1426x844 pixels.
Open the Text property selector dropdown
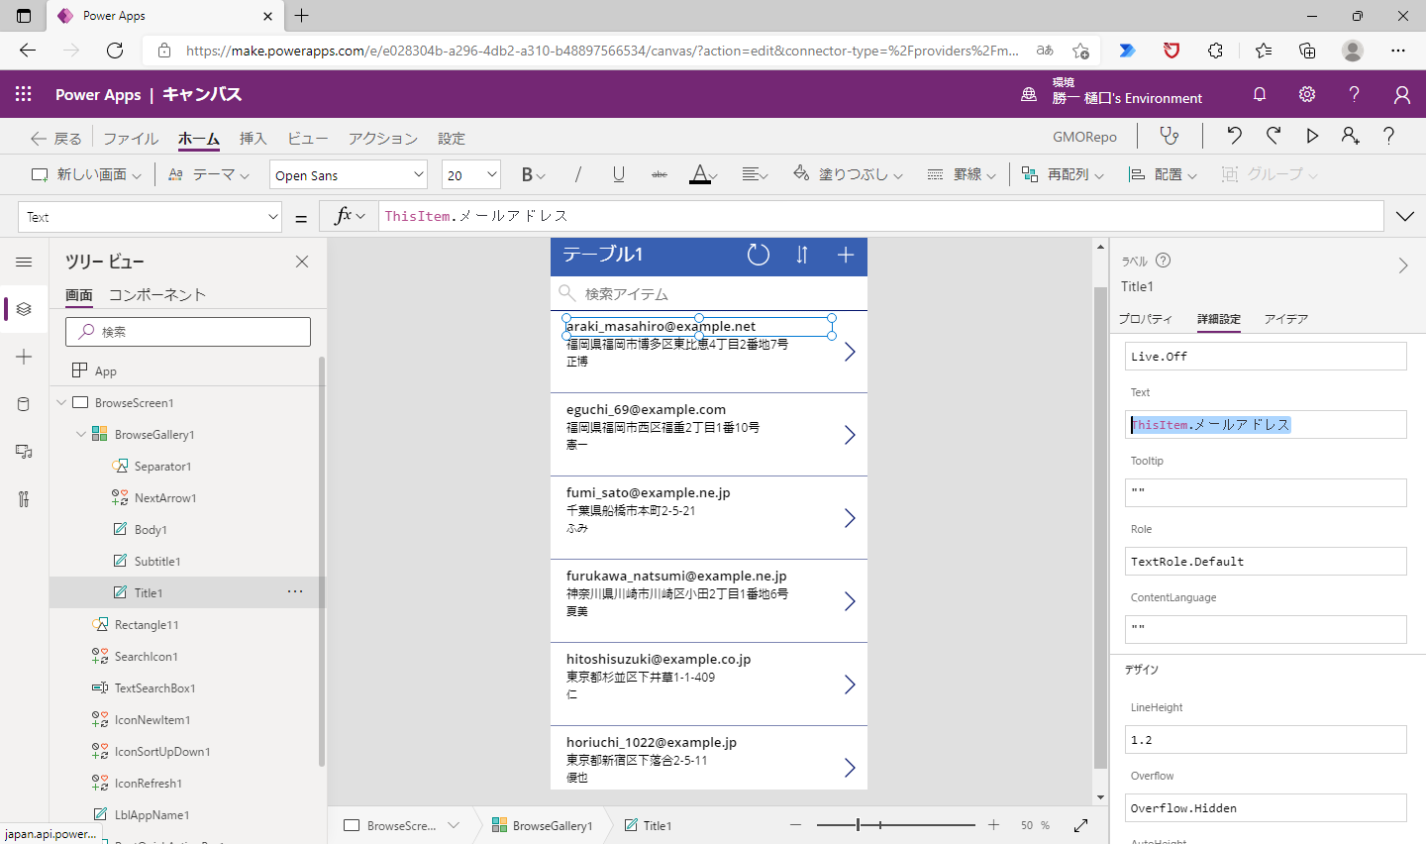151,217
